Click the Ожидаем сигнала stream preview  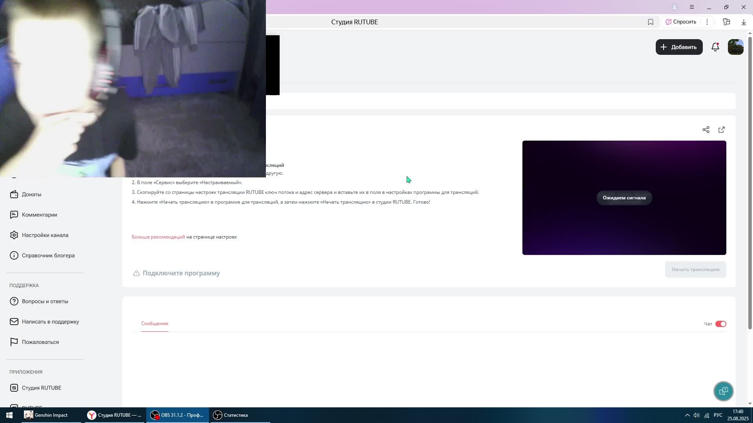click(624, 198)
